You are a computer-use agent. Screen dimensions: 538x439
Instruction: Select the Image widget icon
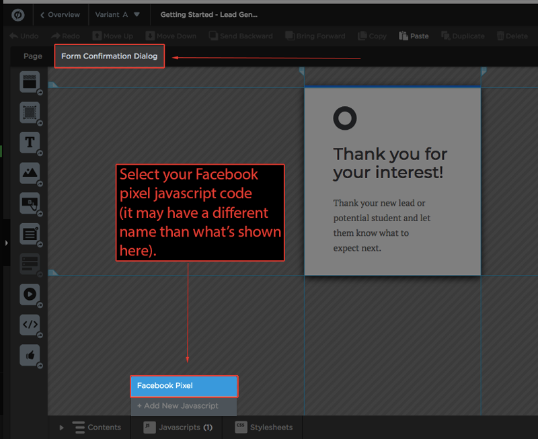pos(30,173)
